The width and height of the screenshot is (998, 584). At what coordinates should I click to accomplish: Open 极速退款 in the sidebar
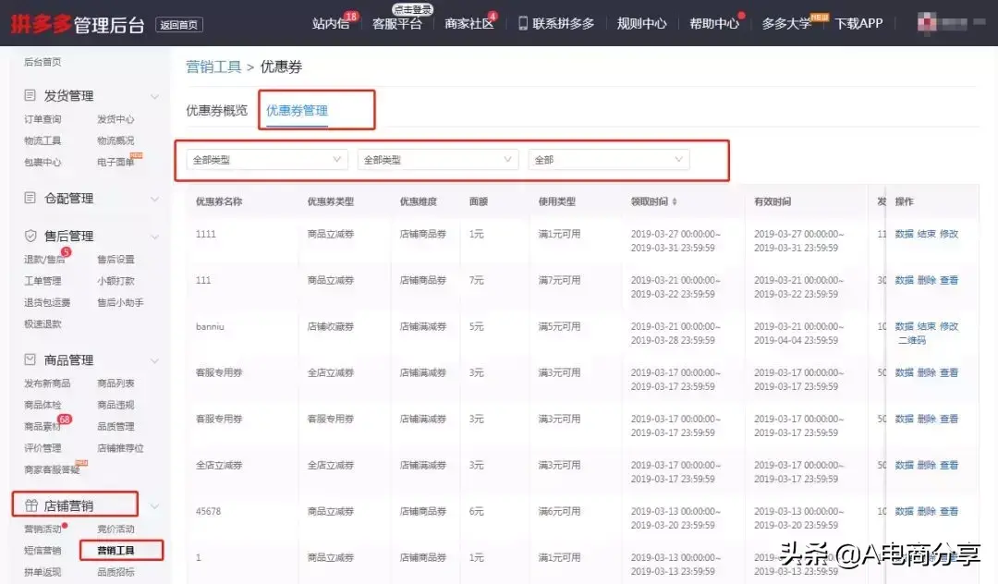(x=43, y=323)
